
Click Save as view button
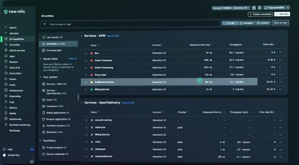280,23
